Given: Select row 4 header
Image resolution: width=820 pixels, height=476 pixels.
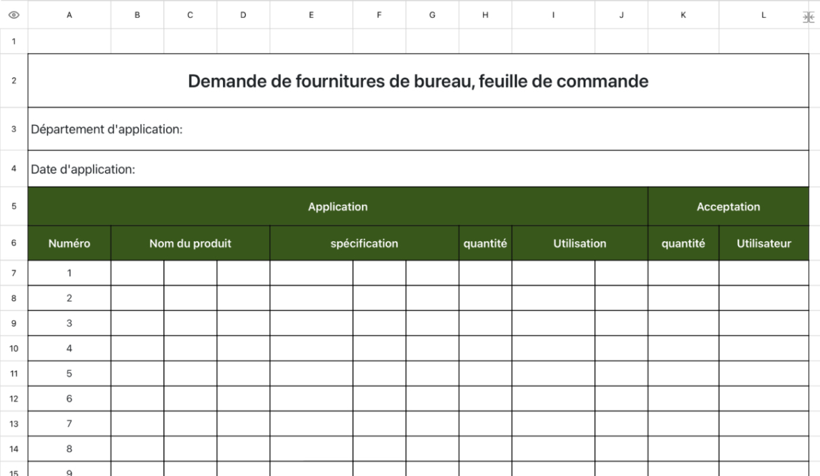Looking at the screenshot, I should 14,169.
